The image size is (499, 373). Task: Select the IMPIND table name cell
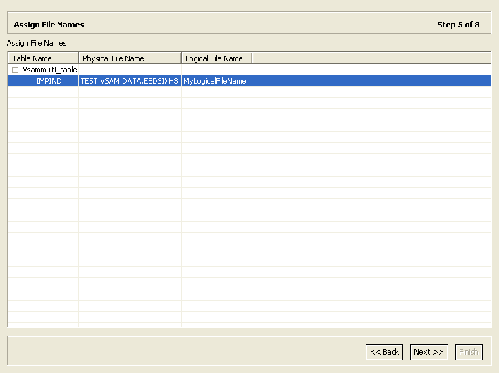tap(48, 82)
